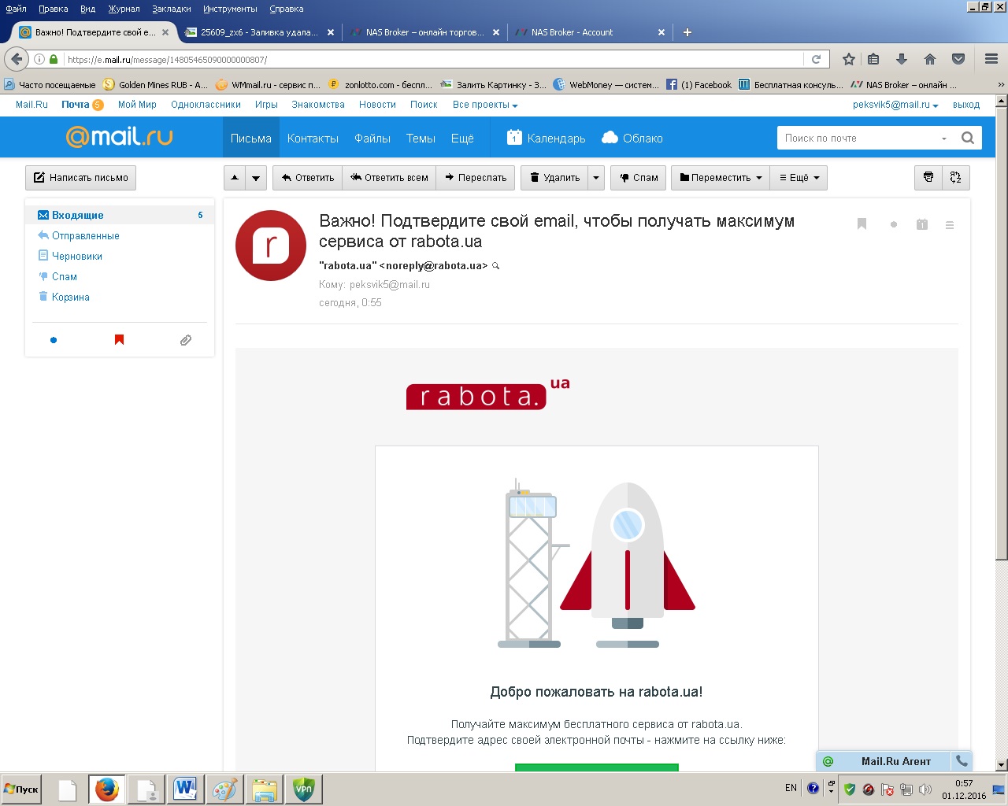Screen dimensions: 1008x806
Task: Click the site information icon in address bar
Action: coord(39,59)
